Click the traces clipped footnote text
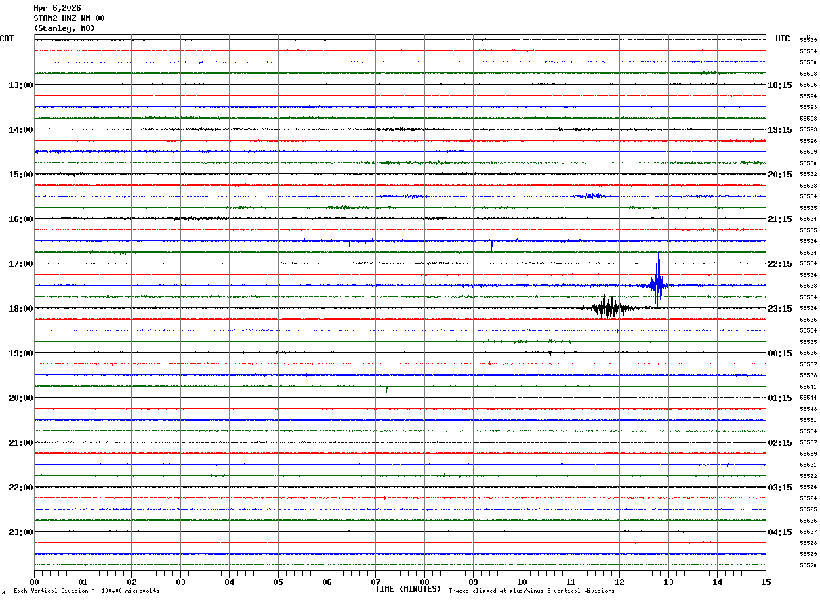The image size is (820, 600). coord(531,591)
